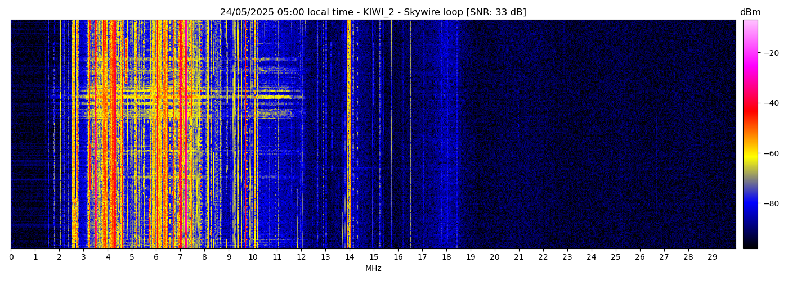
Task: Click the dBm label above the colorbar
Action: click(x=750, y=12)
